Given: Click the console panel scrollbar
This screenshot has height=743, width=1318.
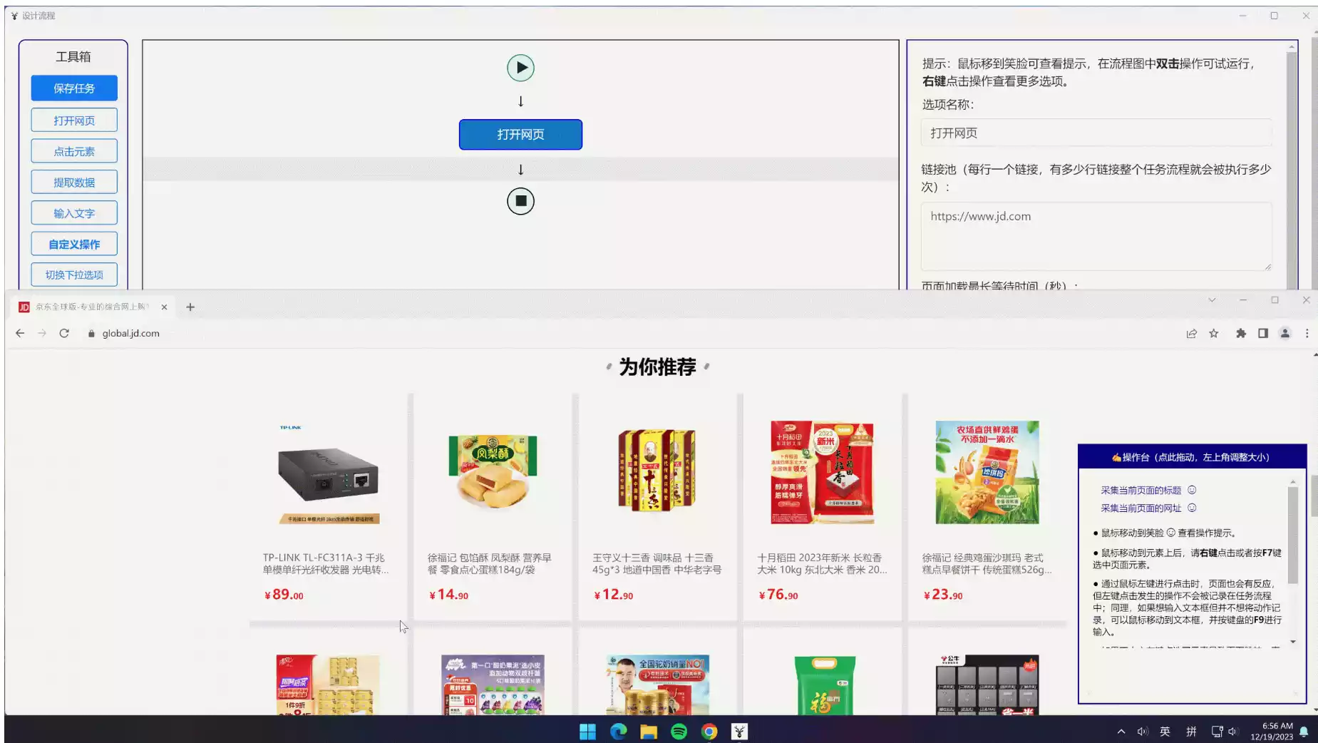Looking at the screenshot, I should (1292, 535).
